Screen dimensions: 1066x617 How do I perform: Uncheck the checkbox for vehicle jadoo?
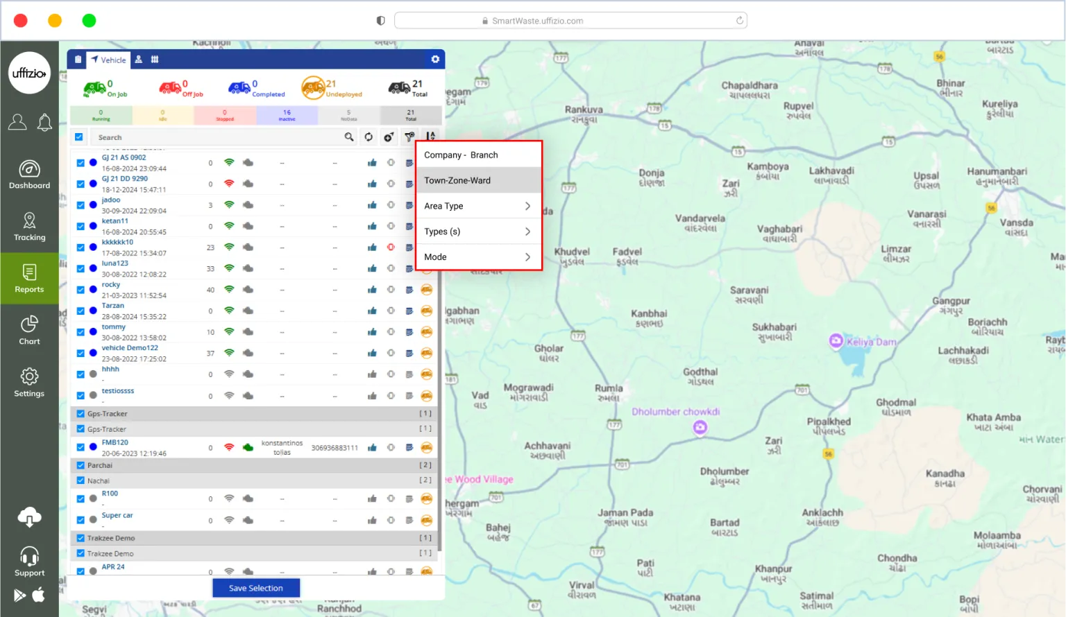81,205
